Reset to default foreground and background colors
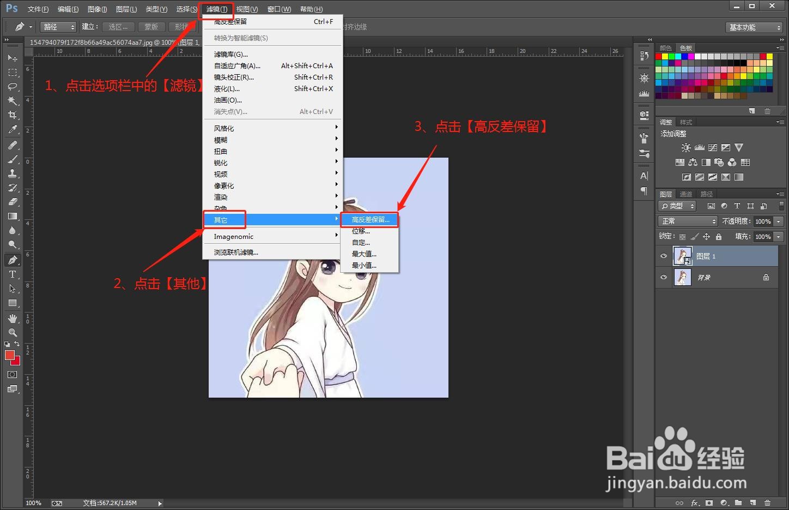The image size is (789, 510). (x=7, y=344)
